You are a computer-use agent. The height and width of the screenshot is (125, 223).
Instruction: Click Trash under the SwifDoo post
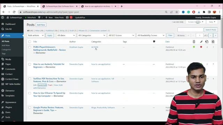[50, 85]
